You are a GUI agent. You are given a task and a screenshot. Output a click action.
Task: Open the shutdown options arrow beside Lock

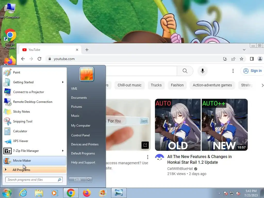click(89, 180)
